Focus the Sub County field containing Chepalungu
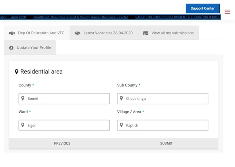 pyautogui.click(x=163, y=99)
